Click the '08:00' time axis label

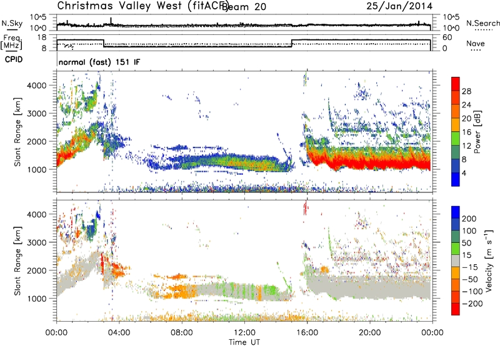(182, 333)
